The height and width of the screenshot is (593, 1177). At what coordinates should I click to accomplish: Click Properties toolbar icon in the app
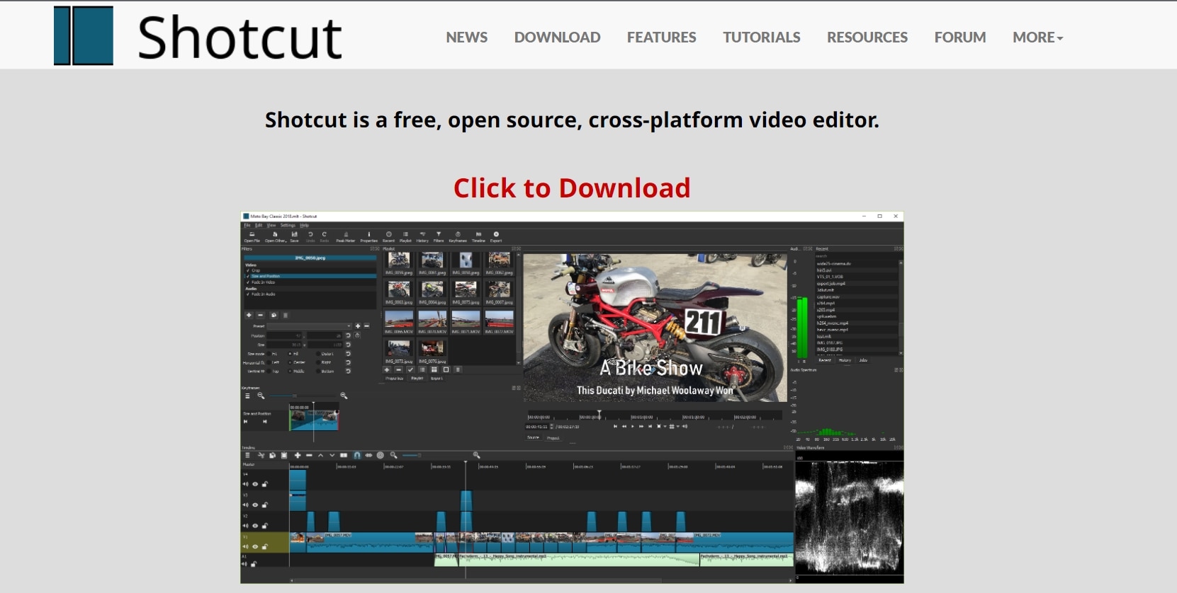pyautogui.click(x=368, y=237)
